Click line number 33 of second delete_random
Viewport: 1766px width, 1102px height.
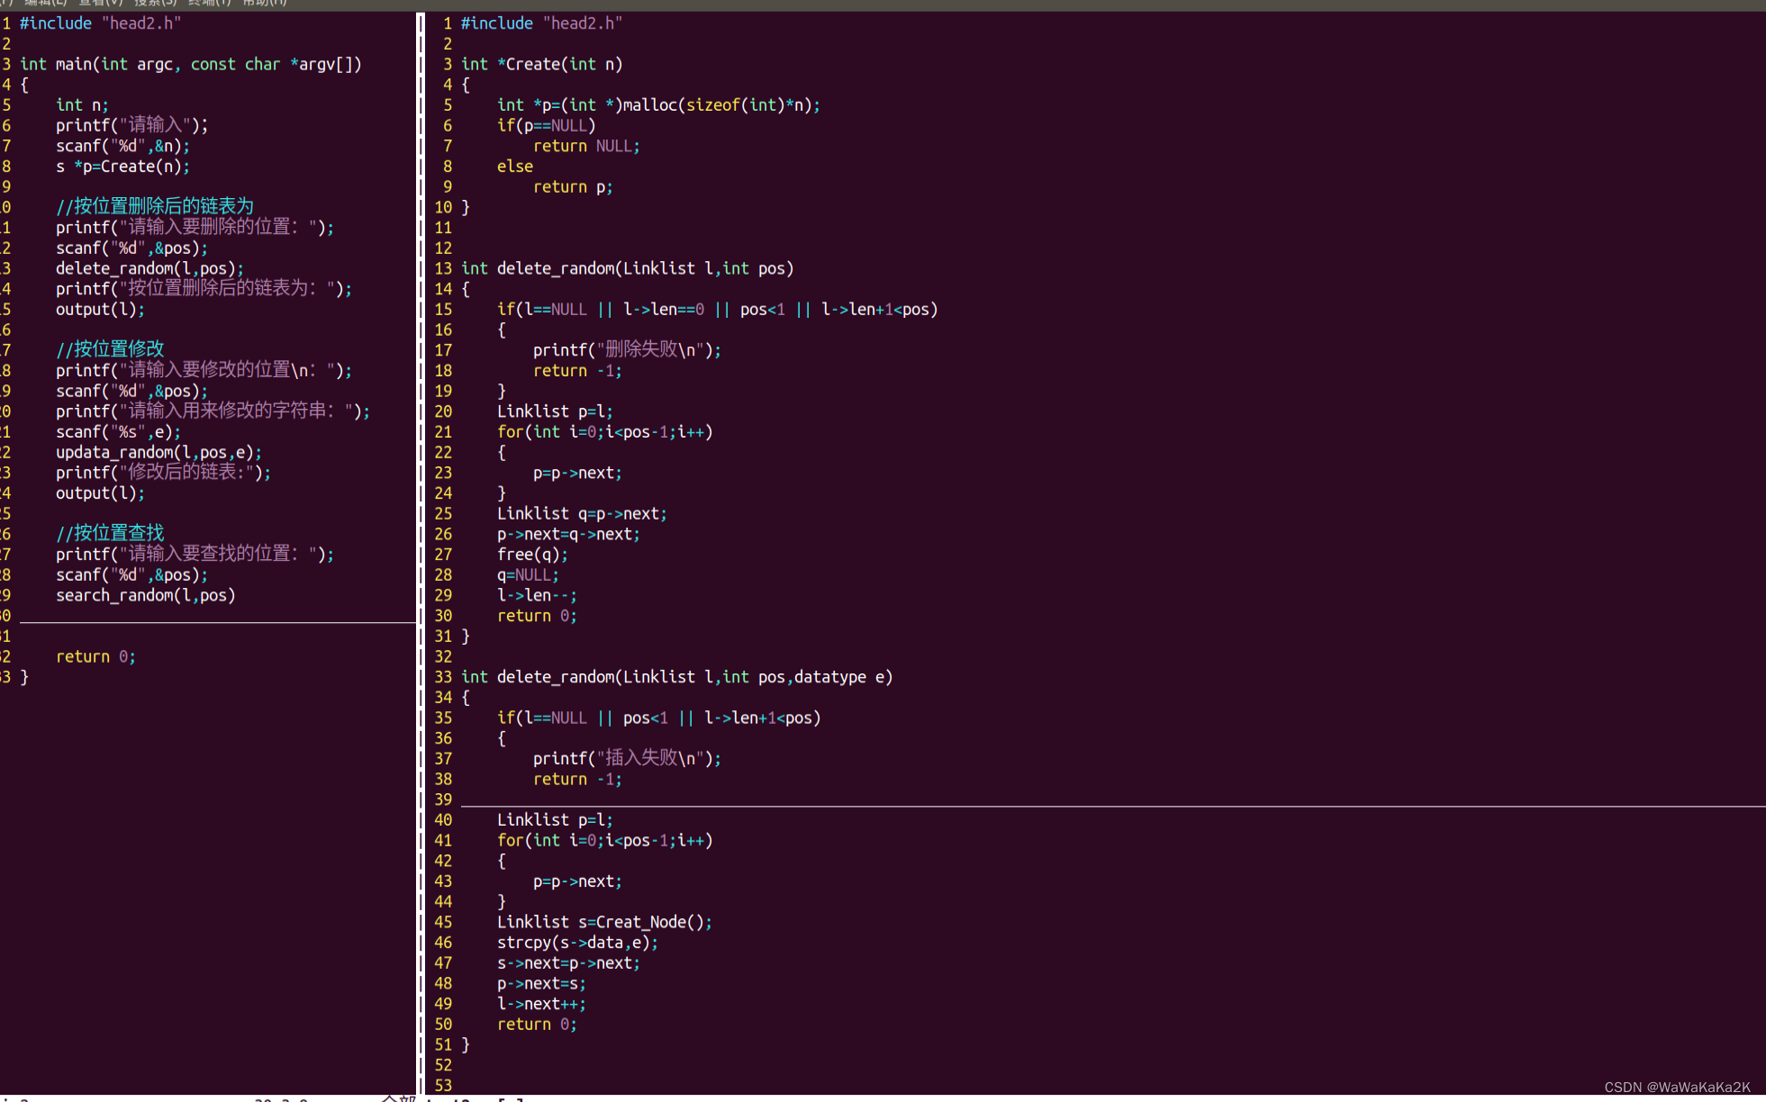(x=443, y=677)
